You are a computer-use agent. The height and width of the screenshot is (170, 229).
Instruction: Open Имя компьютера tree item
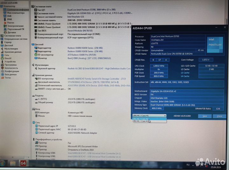coord(16,13)
